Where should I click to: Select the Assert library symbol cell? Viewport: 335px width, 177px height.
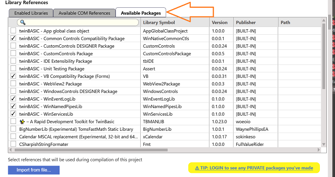(175, 69)
